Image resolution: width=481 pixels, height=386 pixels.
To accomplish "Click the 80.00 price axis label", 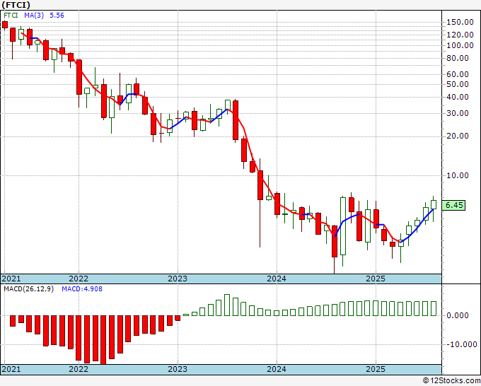I will pyautogui.click(x=458, y=58).
